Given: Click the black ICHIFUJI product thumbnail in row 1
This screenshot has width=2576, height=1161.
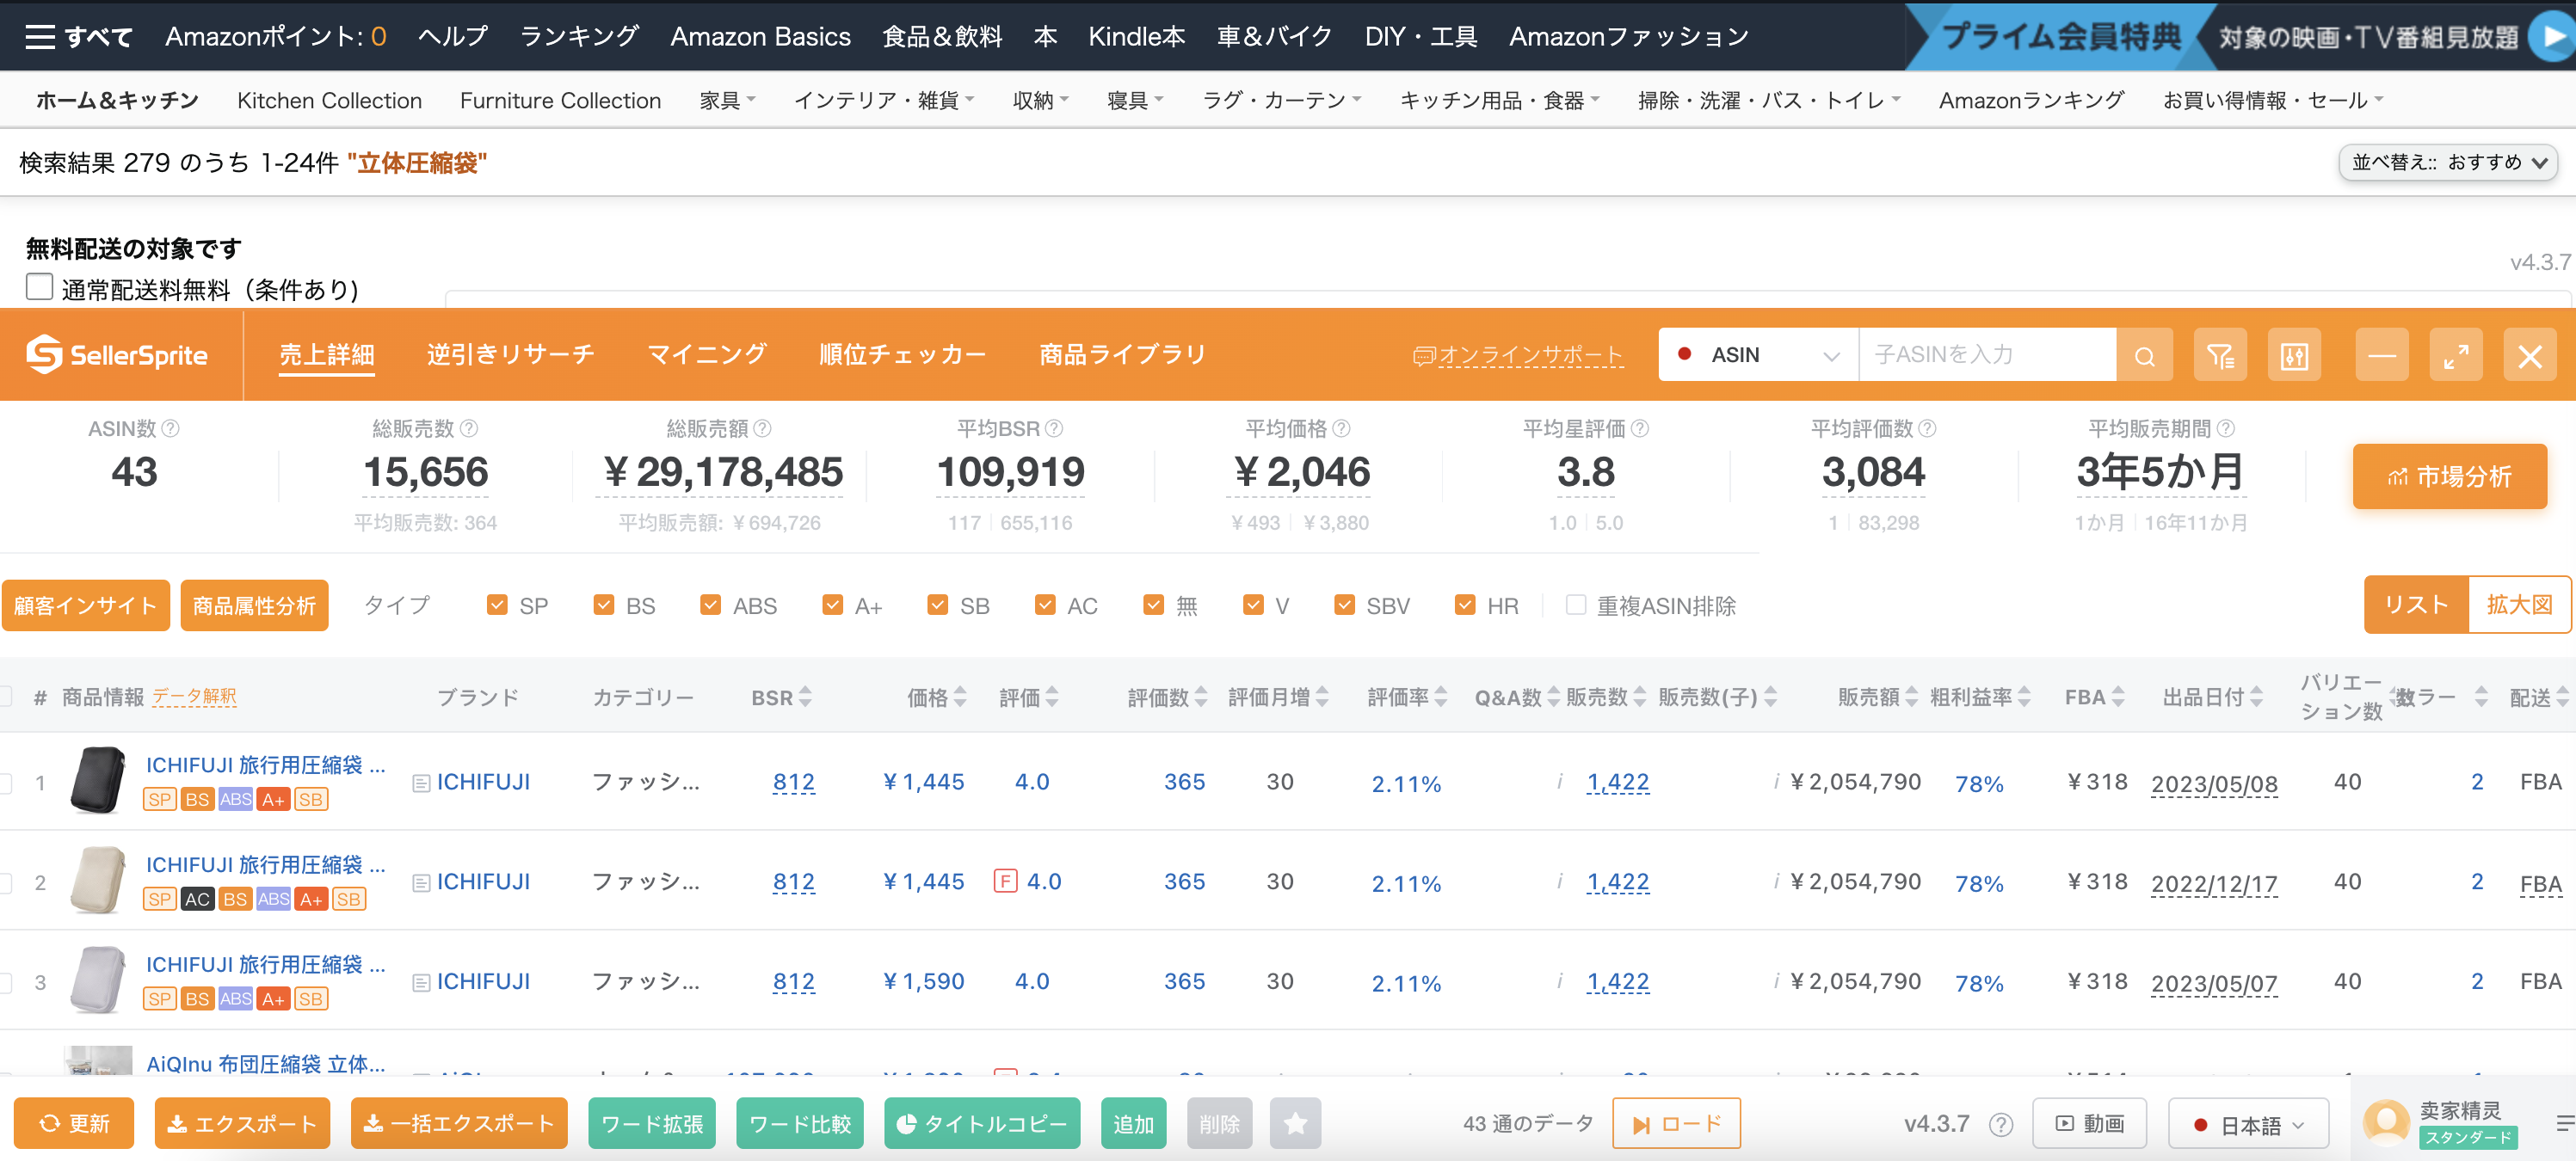Looking at the screenshot, I should point(98,780).
